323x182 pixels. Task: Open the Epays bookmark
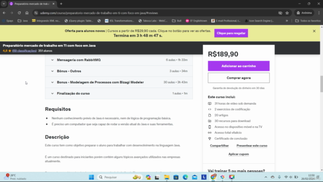click(8, 21)
